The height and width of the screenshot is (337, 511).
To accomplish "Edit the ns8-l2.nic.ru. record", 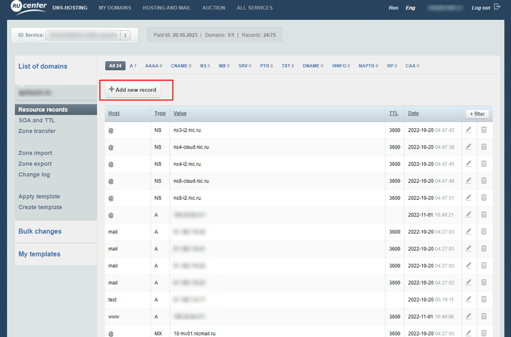I will point(468,198).
